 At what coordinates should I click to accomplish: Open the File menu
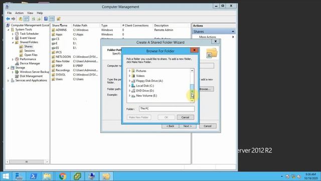(10, 13)
